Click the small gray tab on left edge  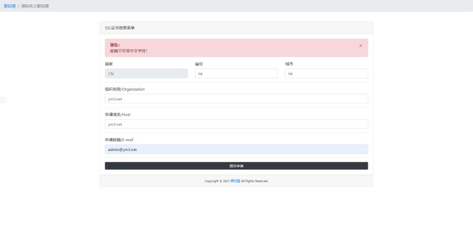tap(3, 100)
